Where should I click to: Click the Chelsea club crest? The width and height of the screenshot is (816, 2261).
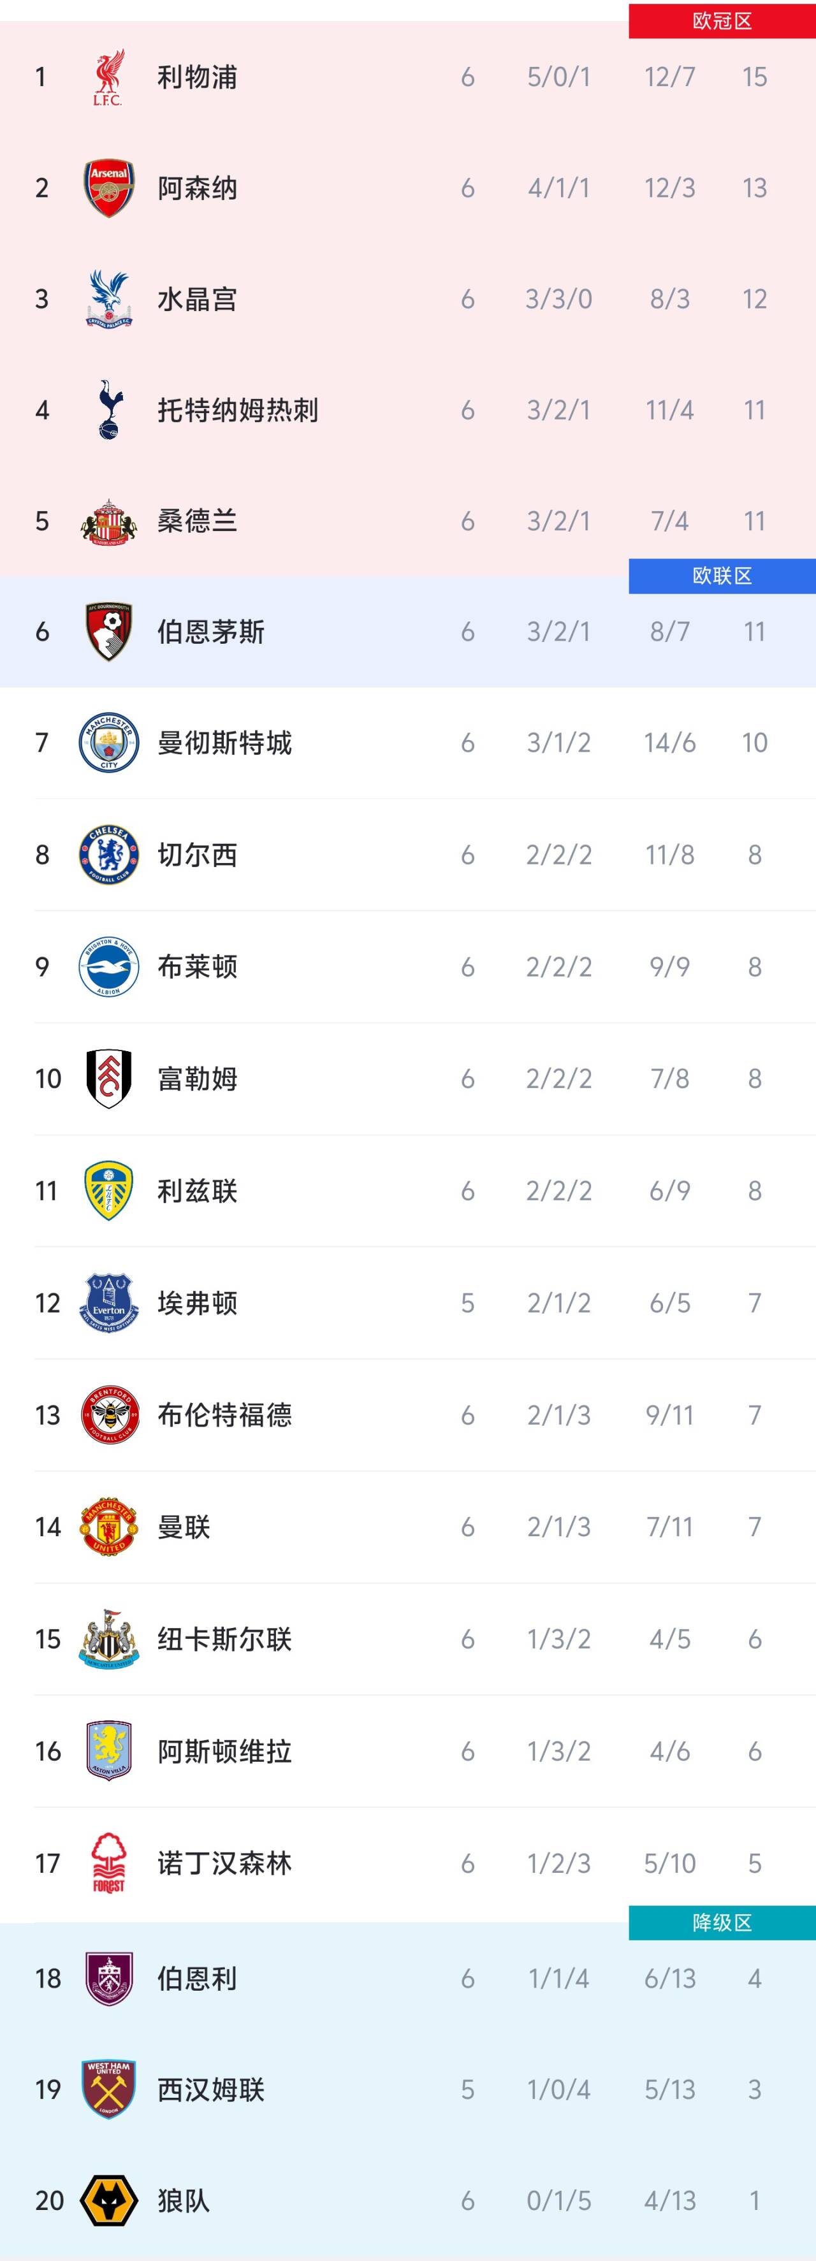(109, 855)
